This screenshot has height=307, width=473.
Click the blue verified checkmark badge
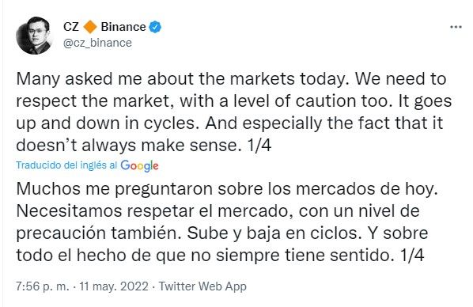[x=155, y=27]
